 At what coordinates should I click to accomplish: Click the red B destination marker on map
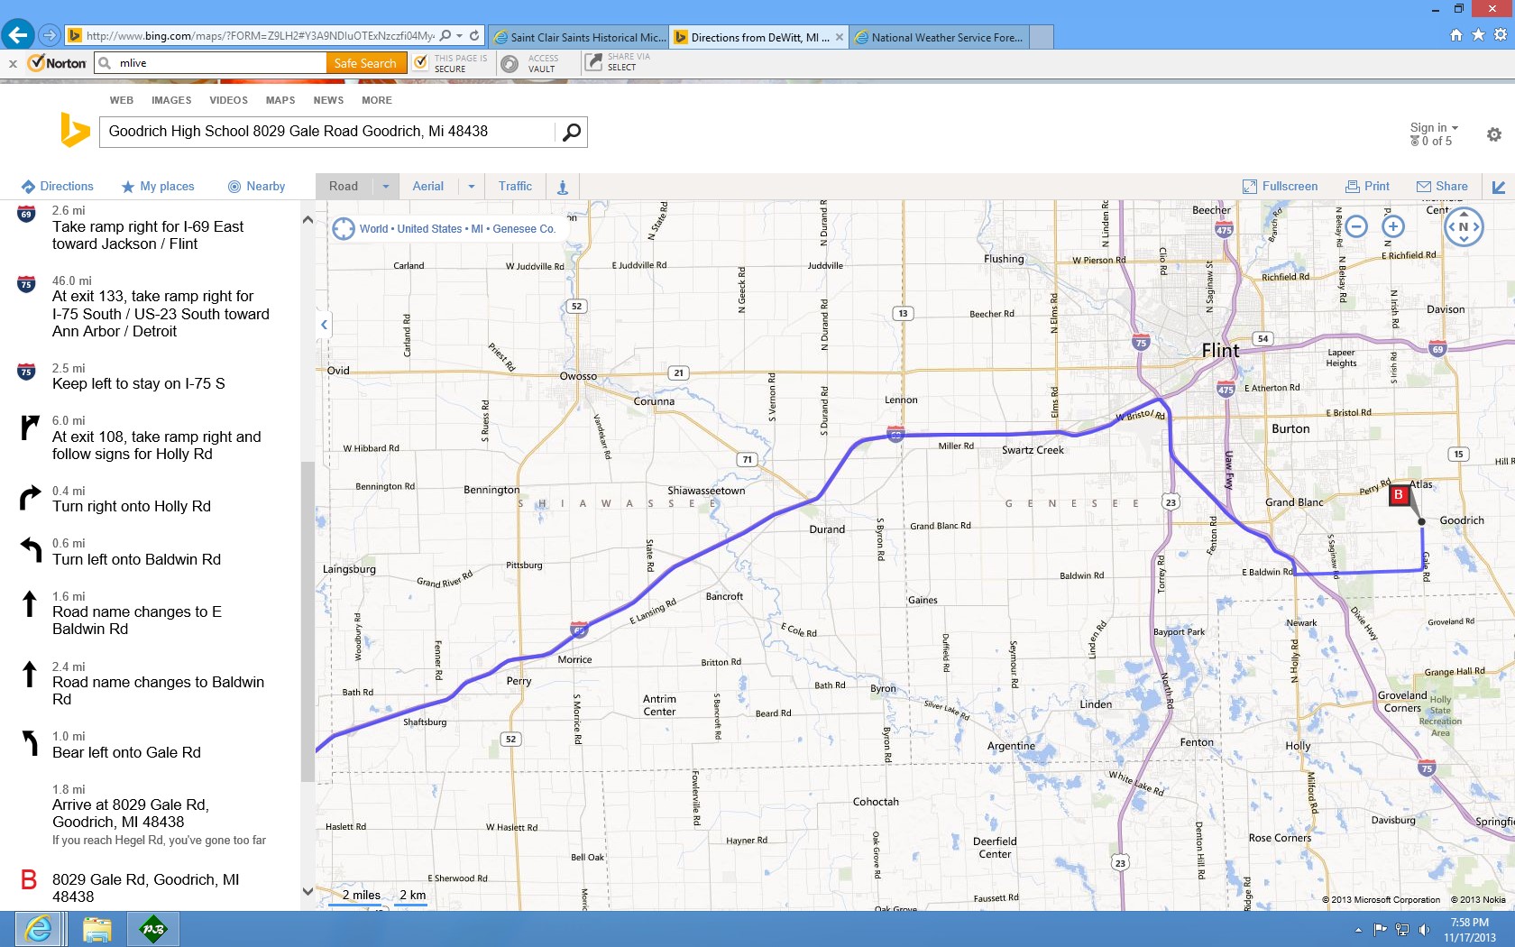tap(1399, 495)
